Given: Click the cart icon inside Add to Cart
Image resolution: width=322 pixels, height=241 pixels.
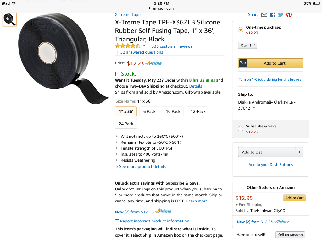Looking at the screenshot, I should click(x=243, y=63).
